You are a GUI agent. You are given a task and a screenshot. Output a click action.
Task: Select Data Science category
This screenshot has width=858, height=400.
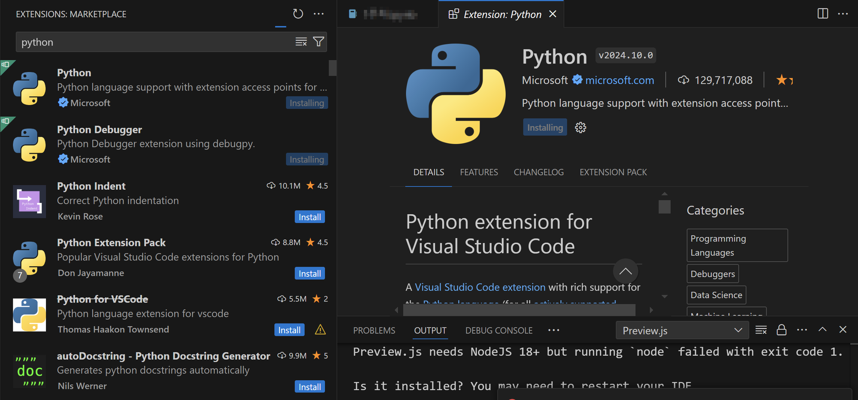click(x=716, y=295)
